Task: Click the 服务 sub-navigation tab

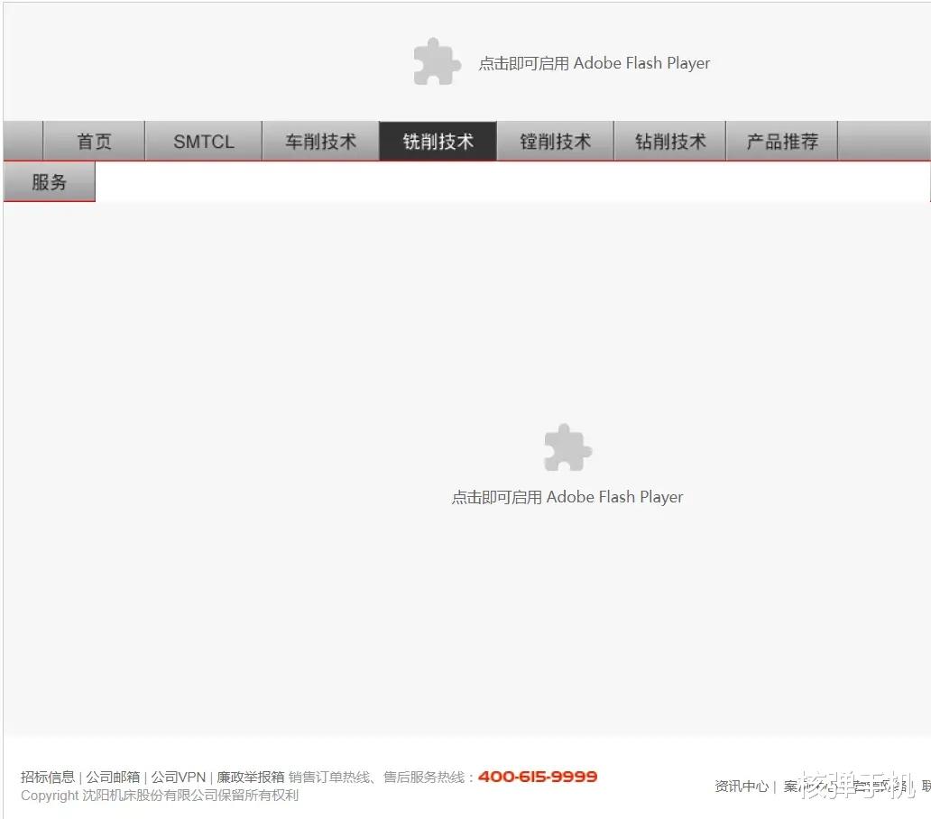Action: coord(49,181)
